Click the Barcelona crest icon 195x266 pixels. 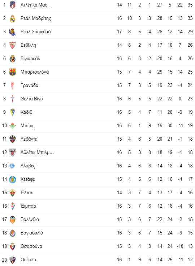(13, 72)
